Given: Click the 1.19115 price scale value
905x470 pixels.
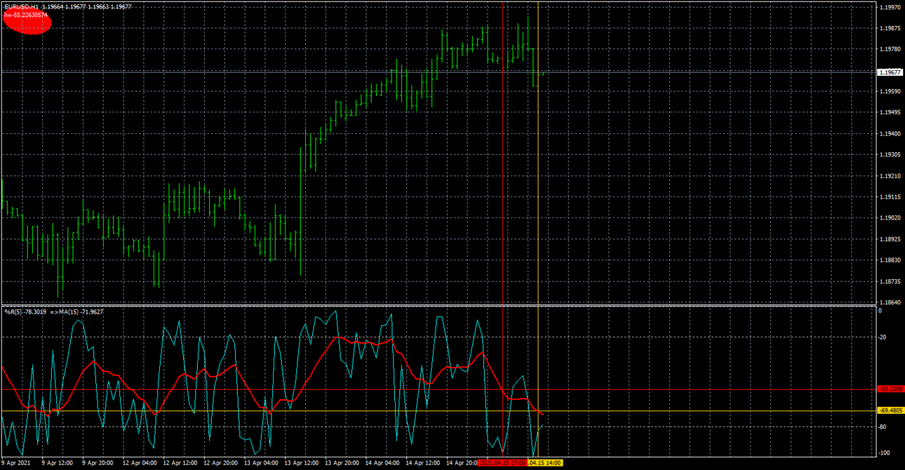Looking at the screenshot, I should point(890,197).
